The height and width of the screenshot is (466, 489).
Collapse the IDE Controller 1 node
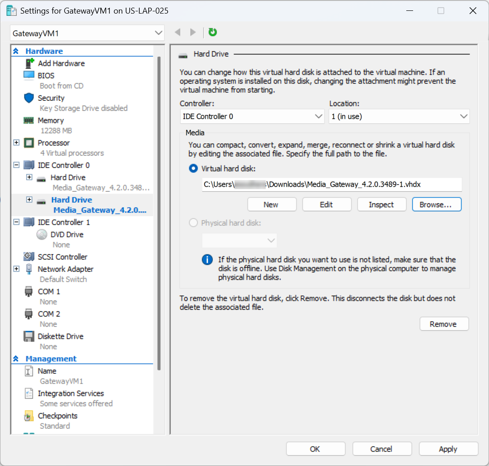click(x=17, y=222)
